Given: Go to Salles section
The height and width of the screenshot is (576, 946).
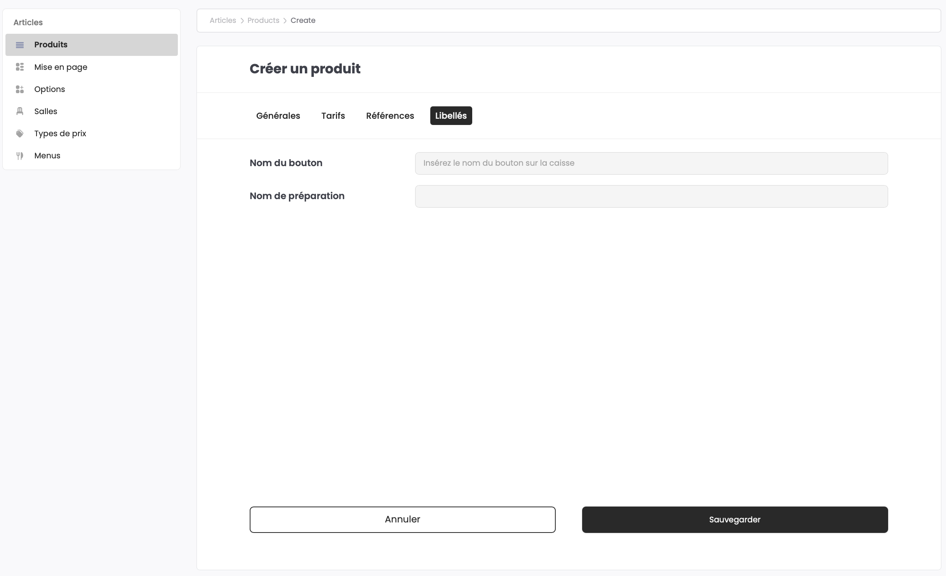Looking at the screenshot, I should [x=45, y=111].
